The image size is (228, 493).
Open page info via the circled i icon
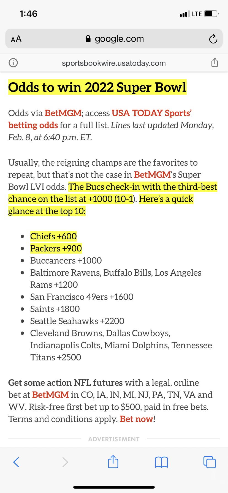pyautogui.click(x=13, y=63)
